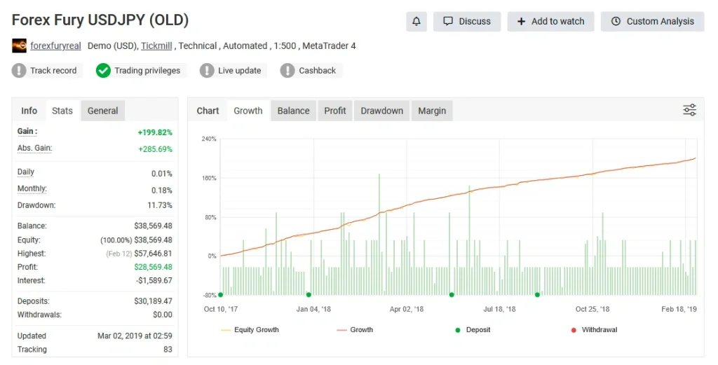Click the +199.82% gain value
The image size is (718, 365).
(x=155, y=132)
